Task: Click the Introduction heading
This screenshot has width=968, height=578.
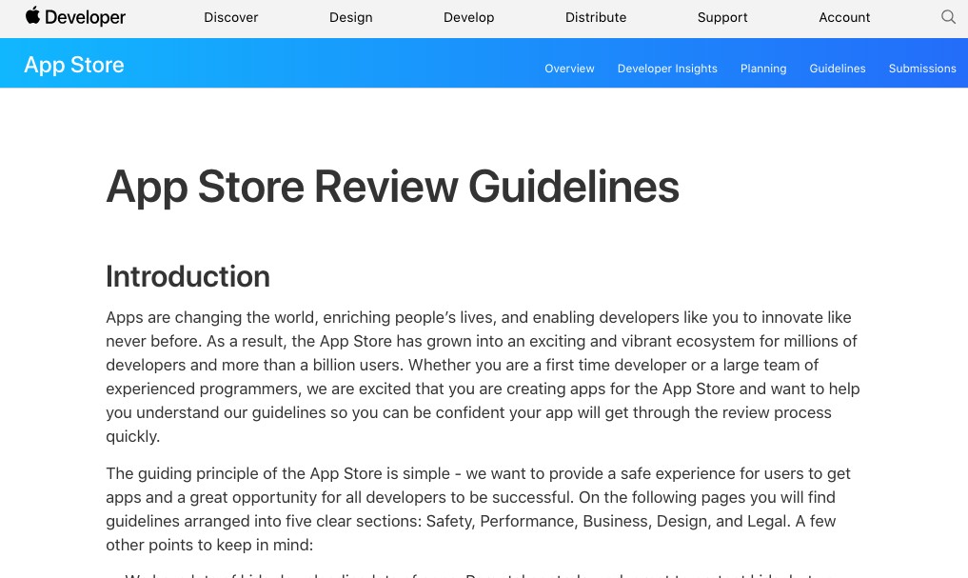Action: coord(188,276)
